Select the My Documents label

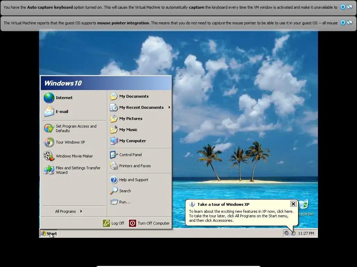point(134,96)
